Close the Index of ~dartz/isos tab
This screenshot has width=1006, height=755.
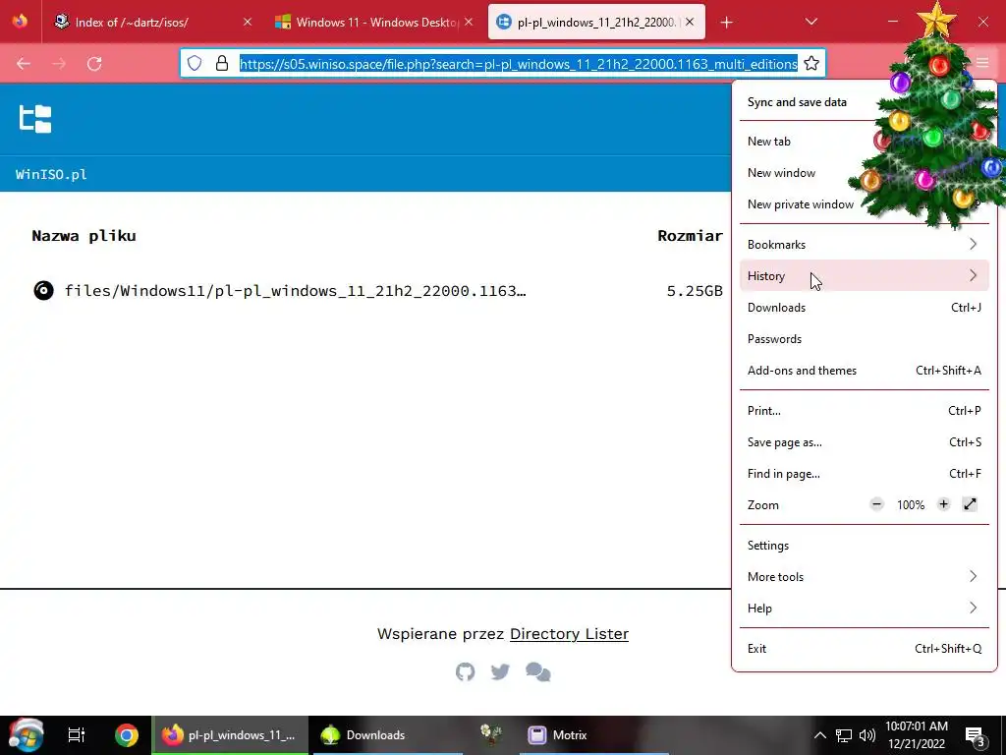248,22
